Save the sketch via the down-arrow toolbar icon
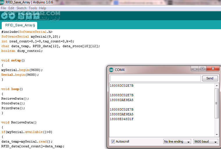221x149 pixels. coord(36,16)
